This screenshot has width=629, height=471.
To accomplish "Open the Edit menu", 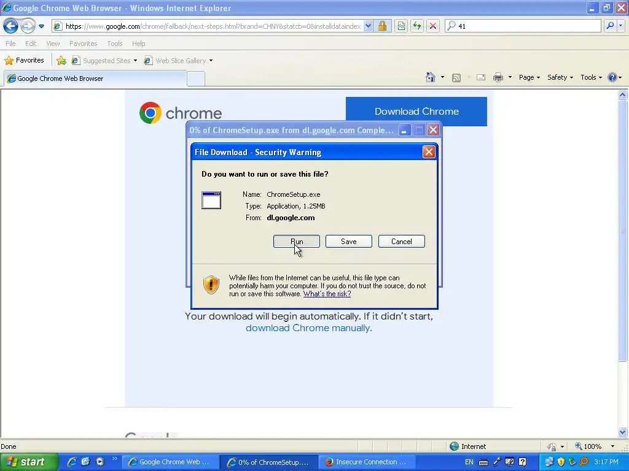I will click(x=31, y=44).
